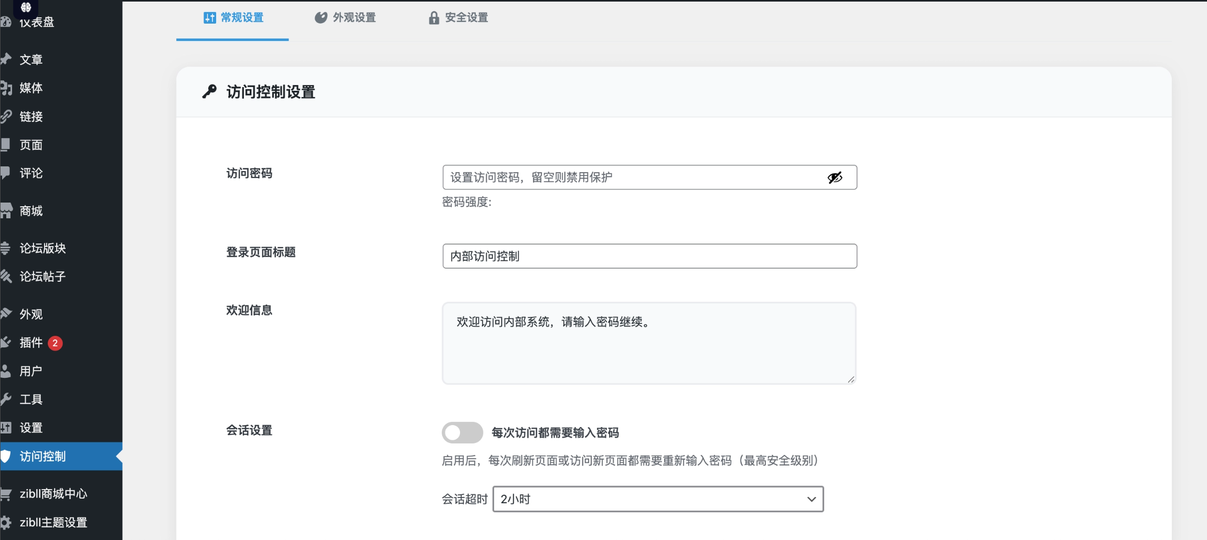Open the 会话超时 dropdown
This screenshot has height=540, width=1207.
pyautogui.click(x=657, y=499)
